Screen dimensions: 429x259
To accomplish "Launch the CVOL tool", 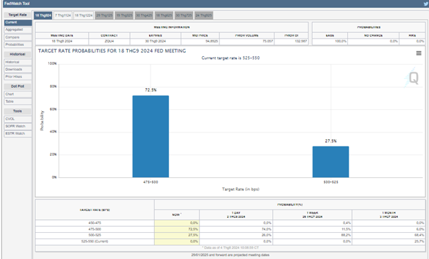I will click(18, 119).
